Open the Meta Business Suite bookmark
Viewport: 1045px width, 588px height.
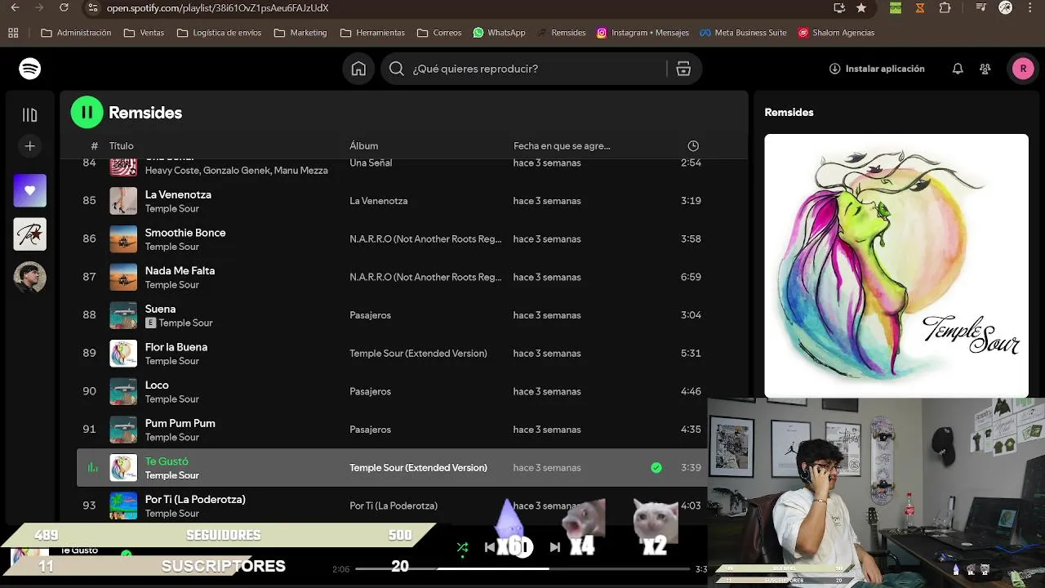click(743, 33)
